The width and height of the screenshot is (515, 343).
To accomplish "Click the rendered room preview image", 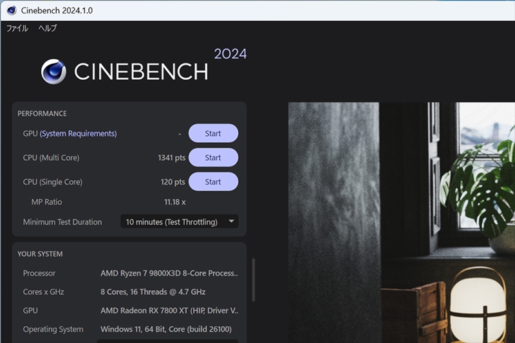I will click(x=401, y=223).
